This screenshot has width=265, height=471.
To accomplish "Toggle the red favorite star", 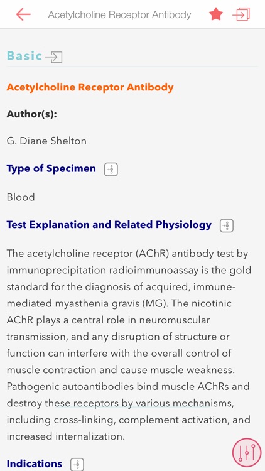I will coord(216,14).
